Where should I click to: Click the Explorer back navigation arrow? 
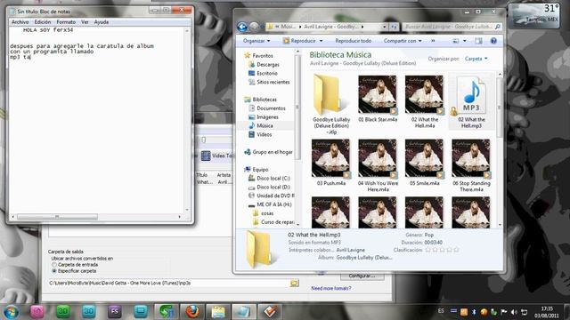point(242,27)
